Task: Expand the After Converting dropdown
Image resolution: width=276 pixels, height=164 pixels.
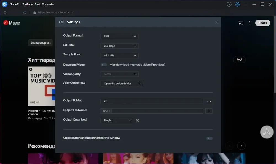Action: tap(122, 84)
